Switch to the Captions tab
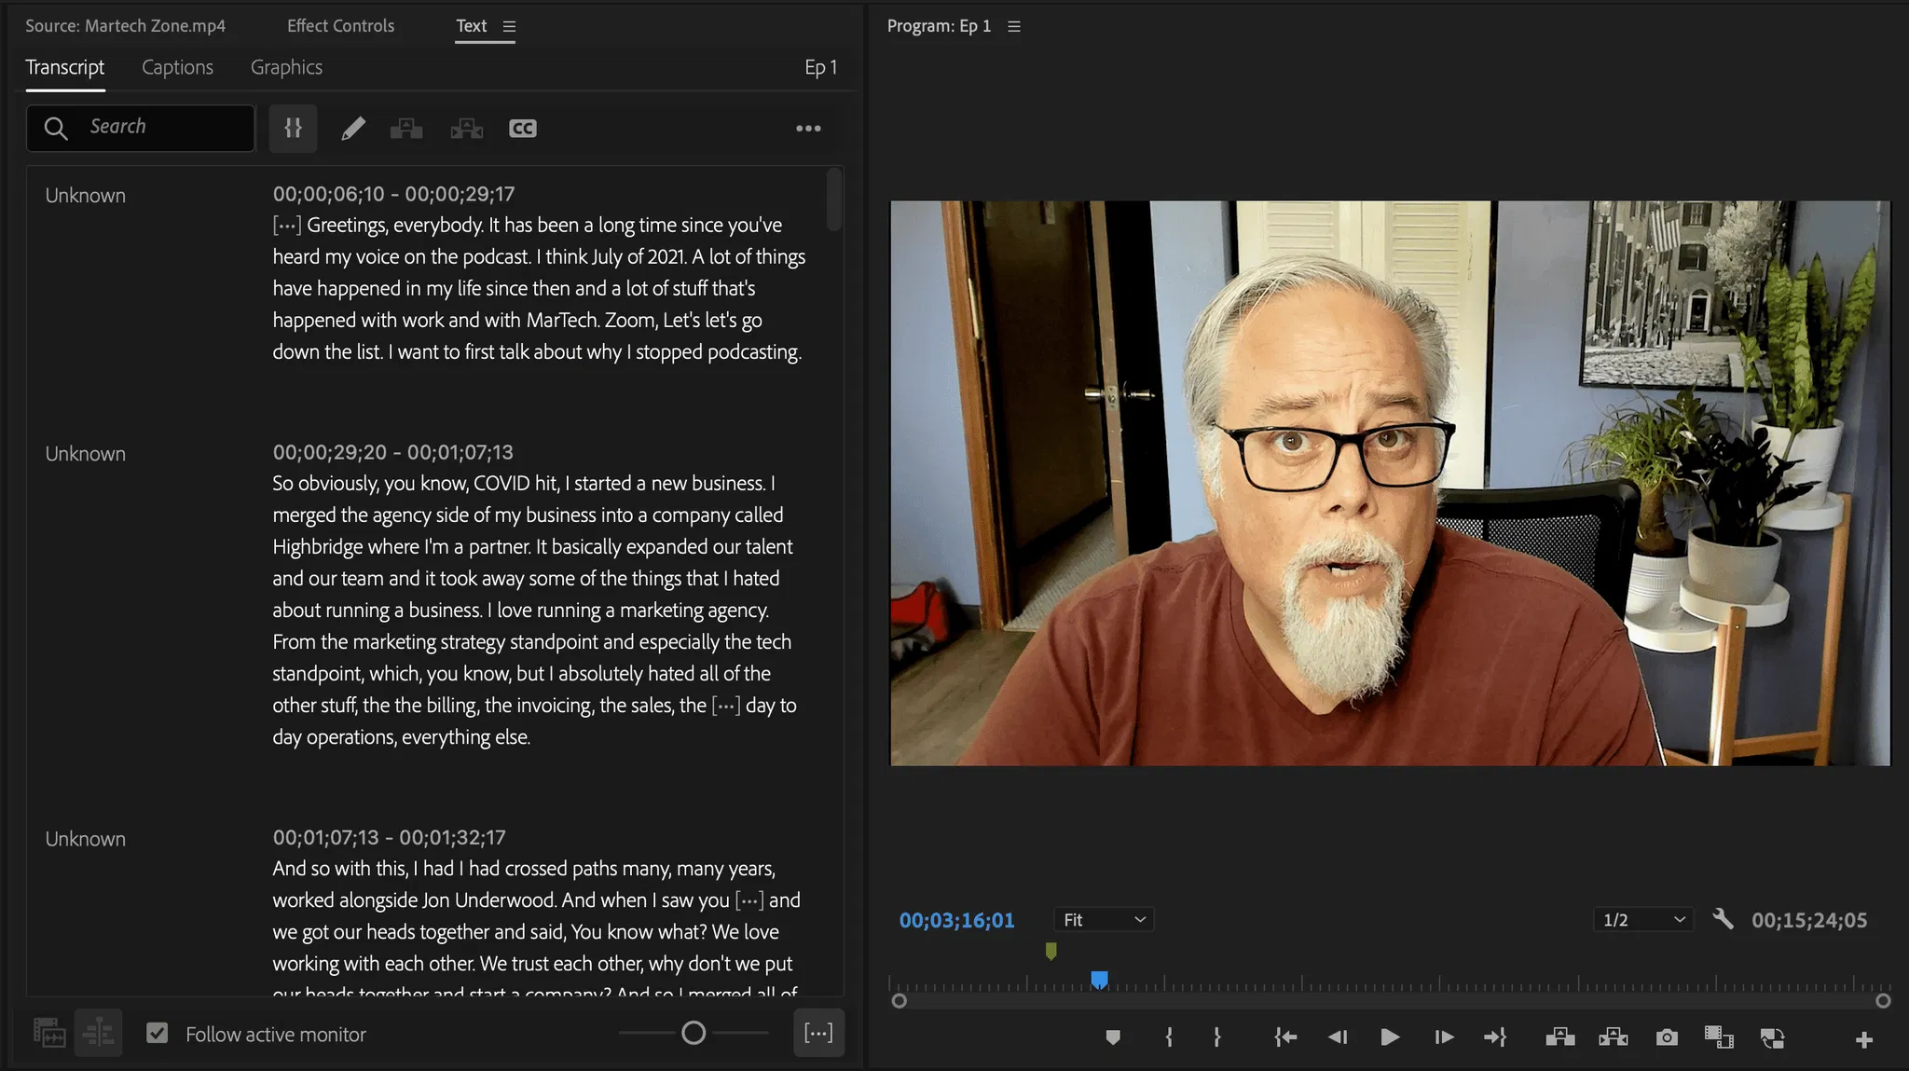 click(177, 67)
